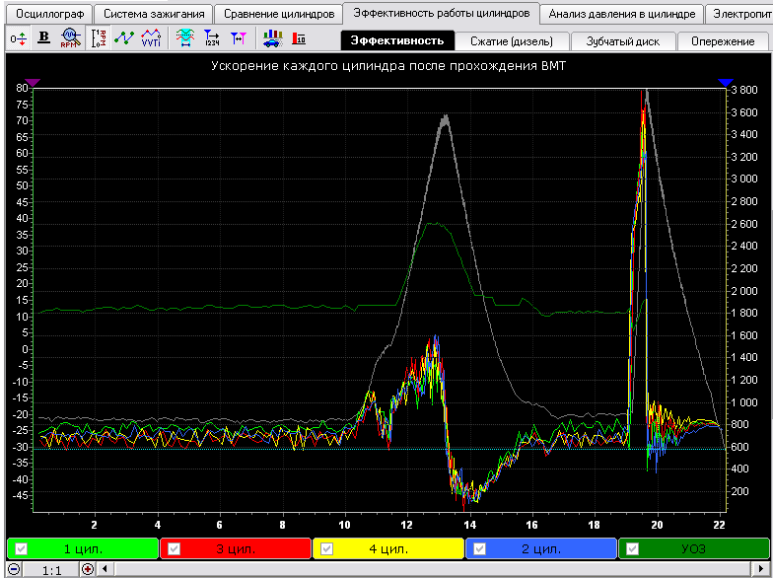Click the horizontal scrollbar track

434,569
